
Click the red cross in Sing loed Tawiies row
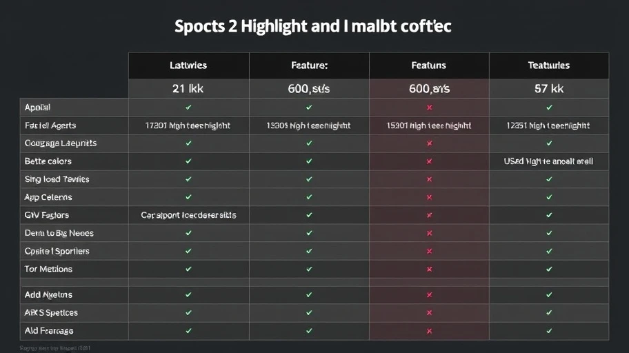click(429, 179)
